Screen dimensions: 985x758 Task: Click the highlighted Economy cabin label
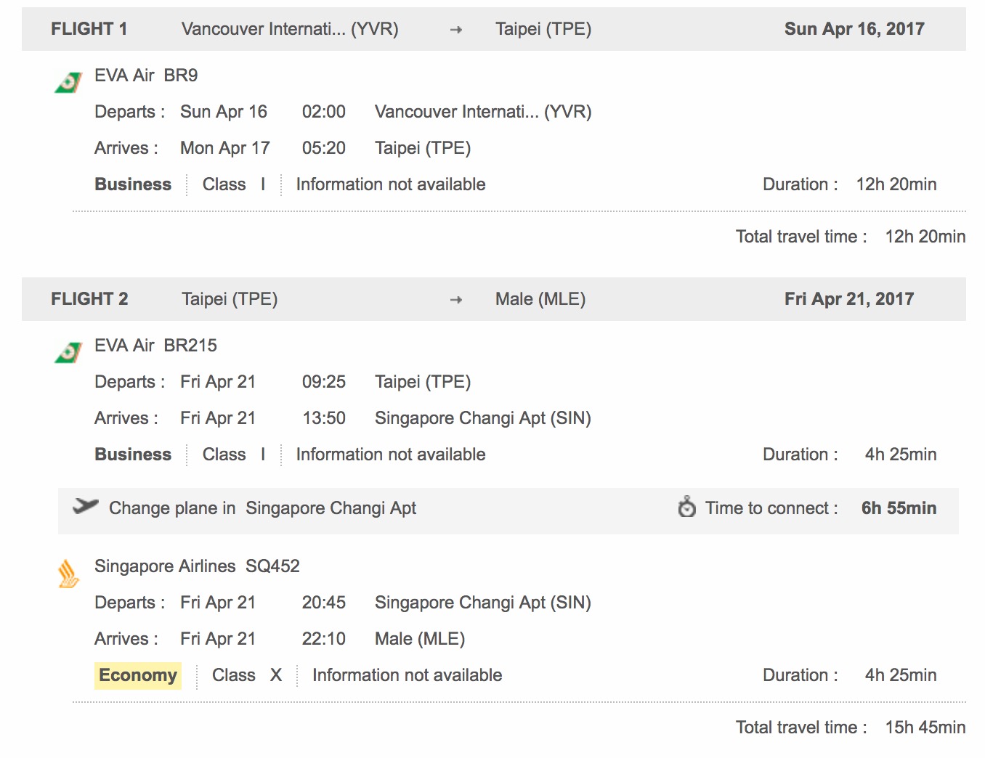[138, 675]
